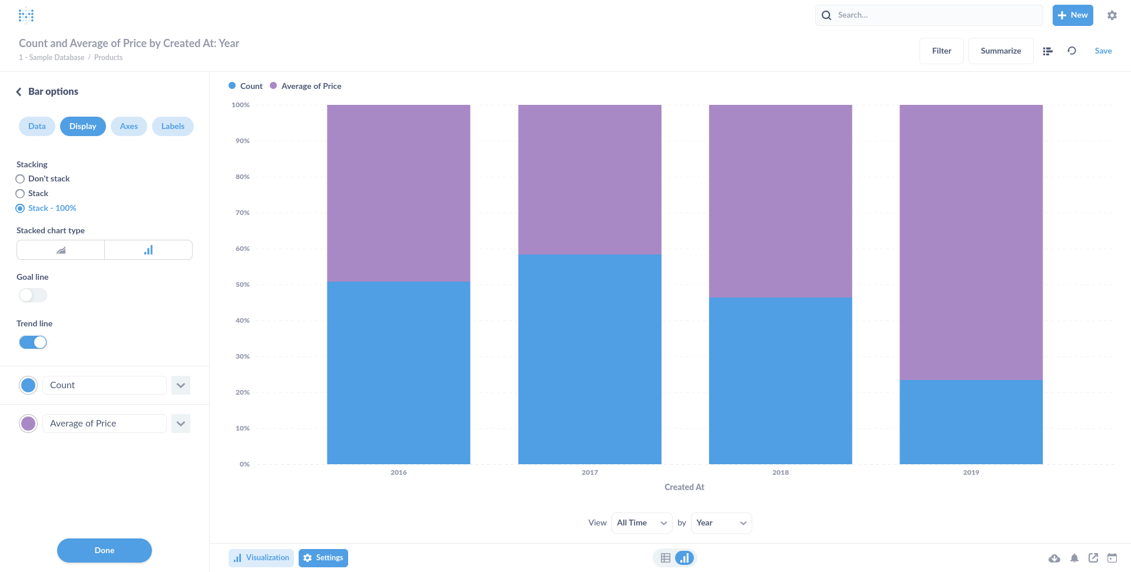The image size is (1131, 572).
Task: Open the notebook editor view
Action: (x=1047, y=51)
